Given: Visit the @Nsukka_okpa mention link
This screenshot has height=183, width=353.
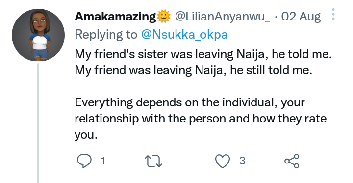Looking at the screenshot, I should click(184, 35).
